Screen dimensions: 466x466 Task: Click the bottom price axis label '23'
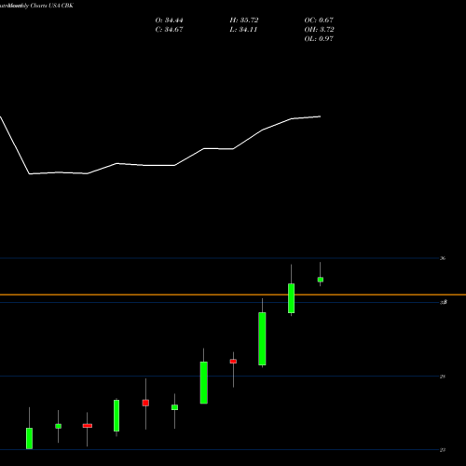[443, 450]
